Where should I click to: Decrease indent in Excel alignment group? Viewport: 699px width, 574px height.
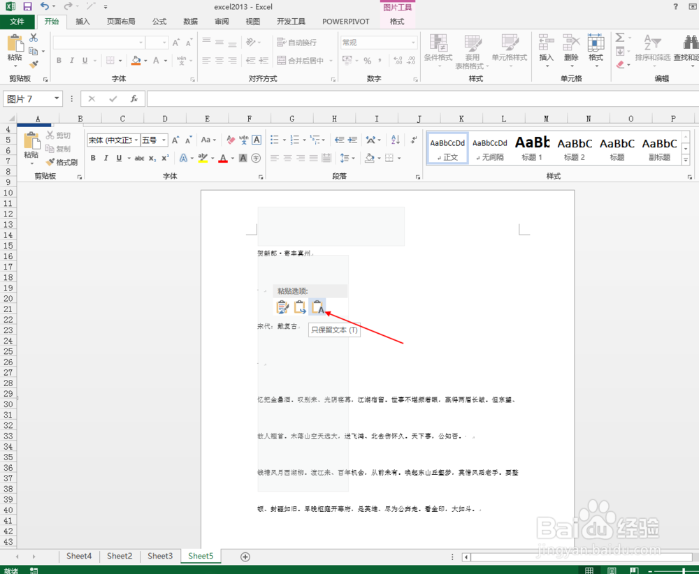click(251, 60)
